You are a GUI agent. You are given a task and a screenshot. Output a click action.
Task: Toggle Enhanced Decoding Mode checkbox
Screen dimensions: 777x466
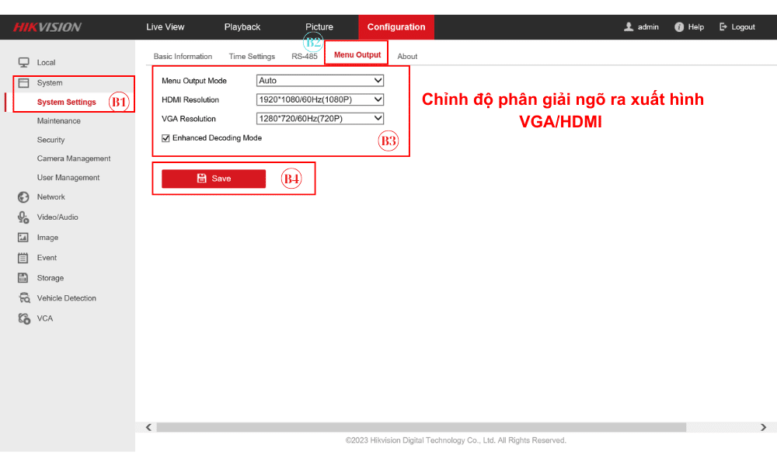(x=166, y=138)
